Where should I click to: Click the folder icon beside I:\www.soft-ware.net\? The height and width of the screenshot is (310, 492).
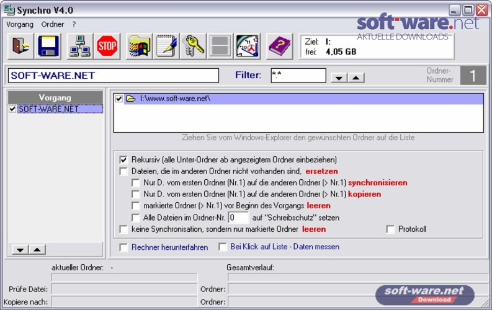pyautogui.click(x=130, y=99)
